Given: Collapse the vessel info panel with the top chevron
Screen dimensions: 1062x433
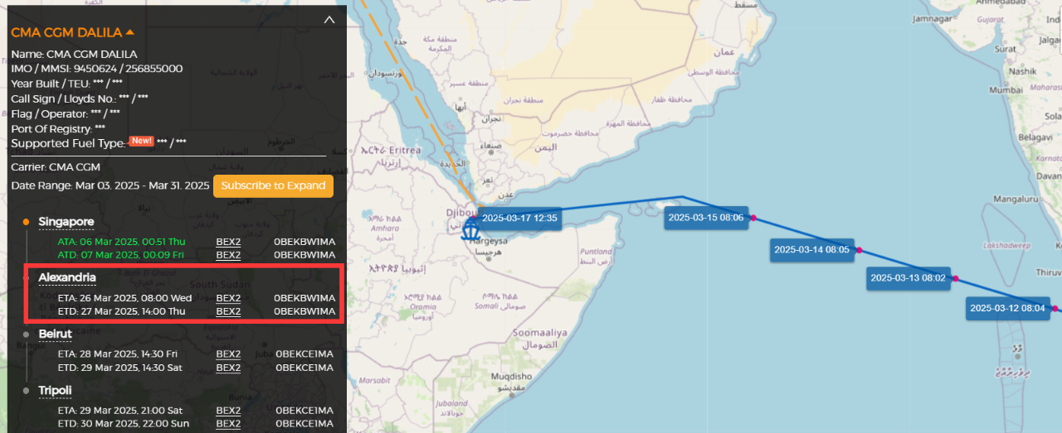Looking at the screenshot, I should (329, 19).
